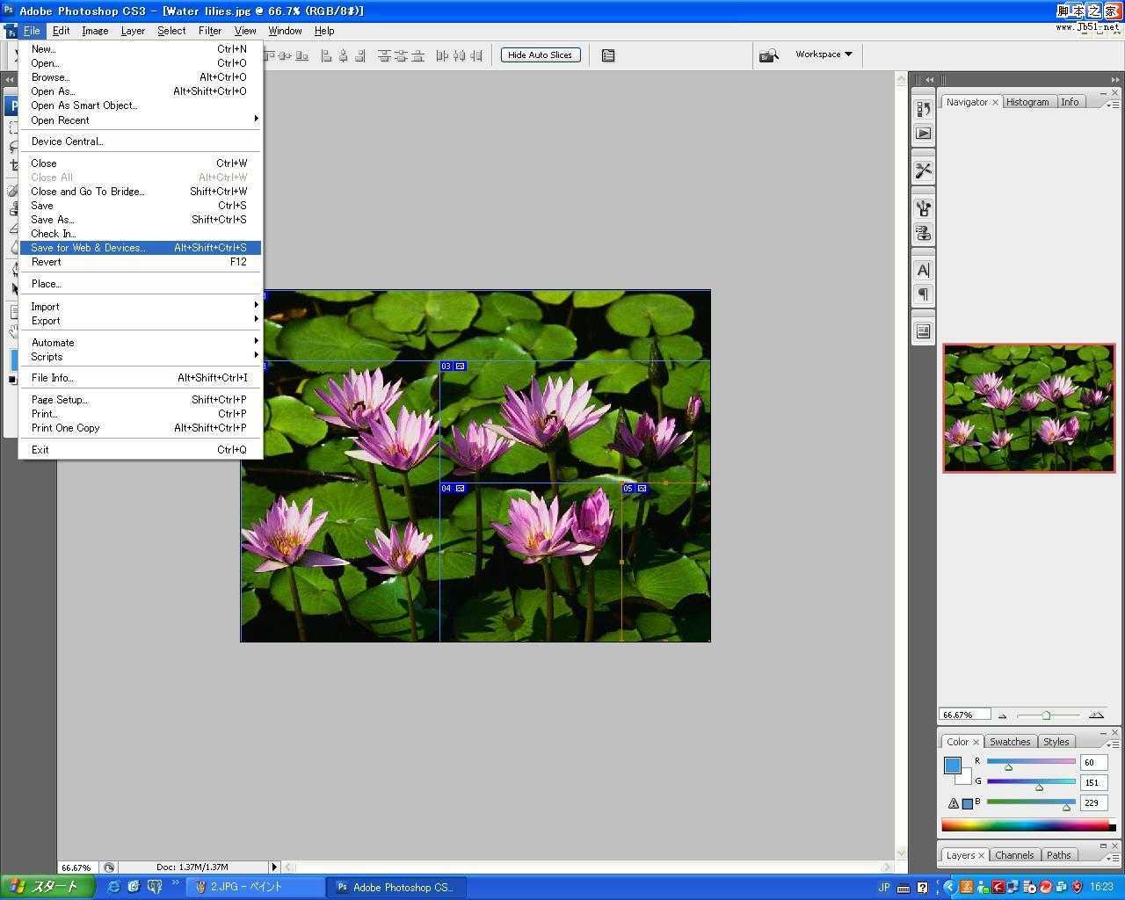This screenshot has width=1125, height=900.
Task: Click the Navigator zoom in icon
Action: [1096, 715]
